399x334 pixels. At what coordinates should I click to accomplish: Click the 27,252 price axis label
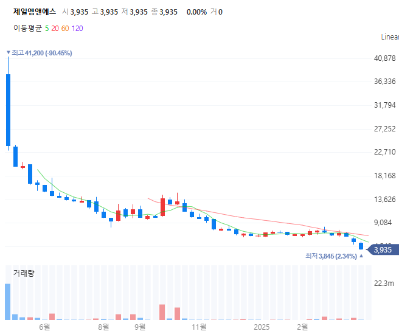click(x=385, y=129)
